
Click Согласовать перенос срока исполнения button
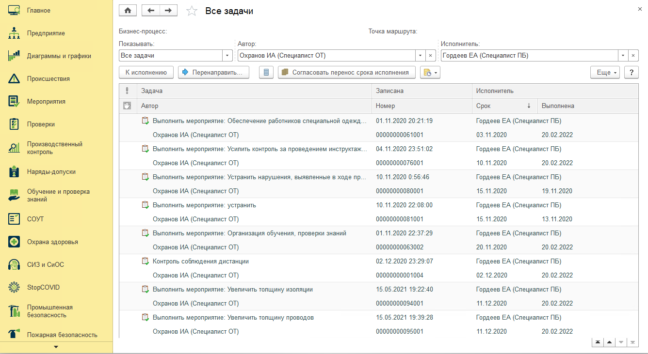pos(347,73)
